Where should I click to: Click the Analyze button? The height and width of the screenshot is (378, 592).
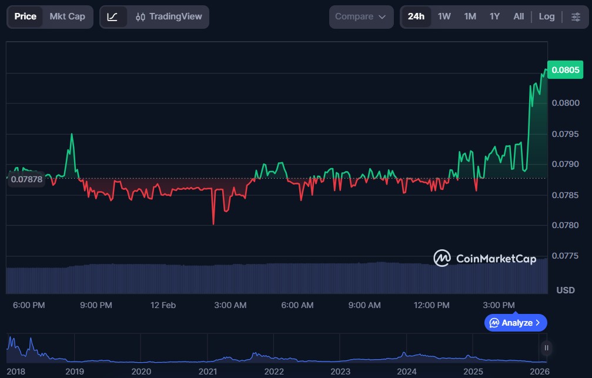click(515, 323)
